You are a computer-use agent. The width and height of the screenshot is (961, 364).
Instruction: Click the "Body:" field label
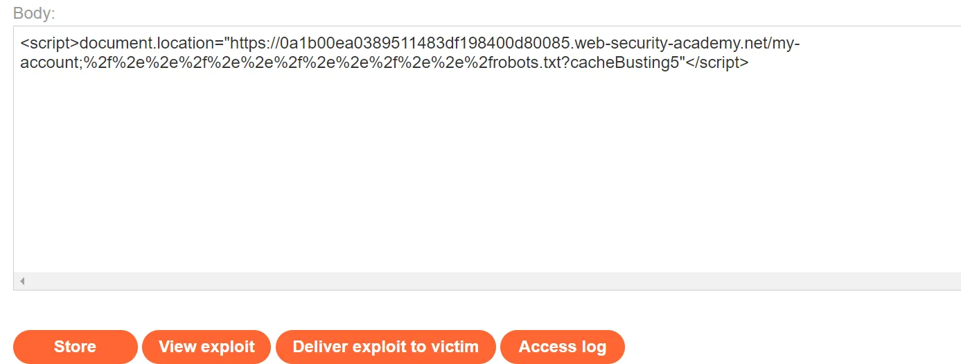click(34, 13)
